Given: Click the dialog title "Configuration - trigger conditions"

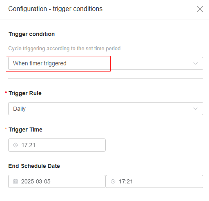Looking at the screenshot, I should pos(56,9).
